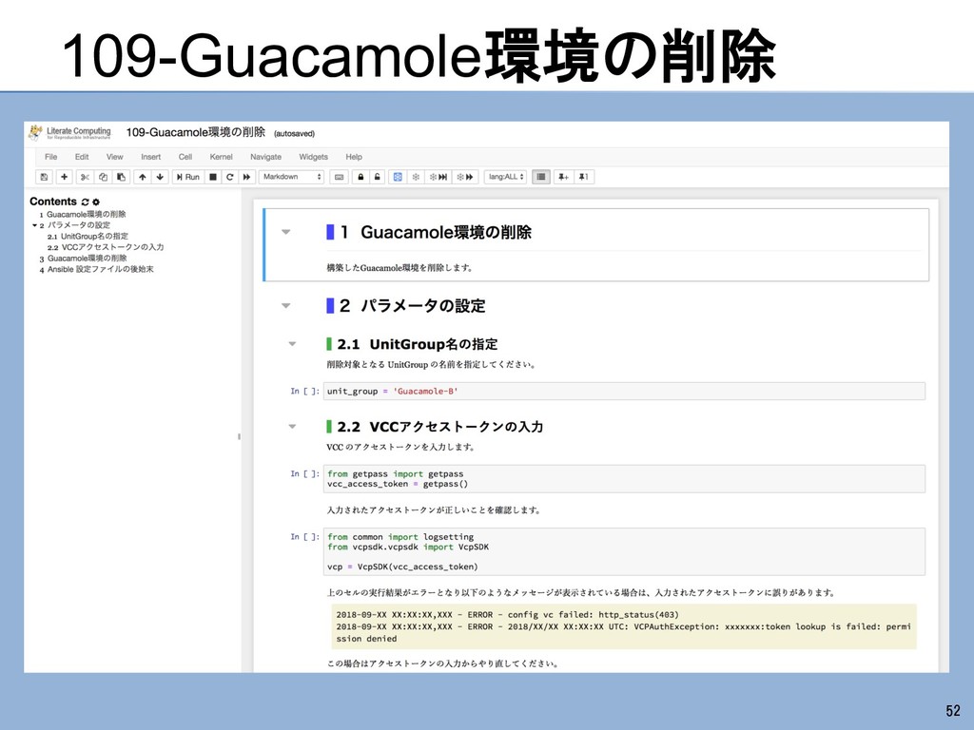Open the Markdown cell type dropdown
Screen dimensions: 974x730
pos(291,177)
